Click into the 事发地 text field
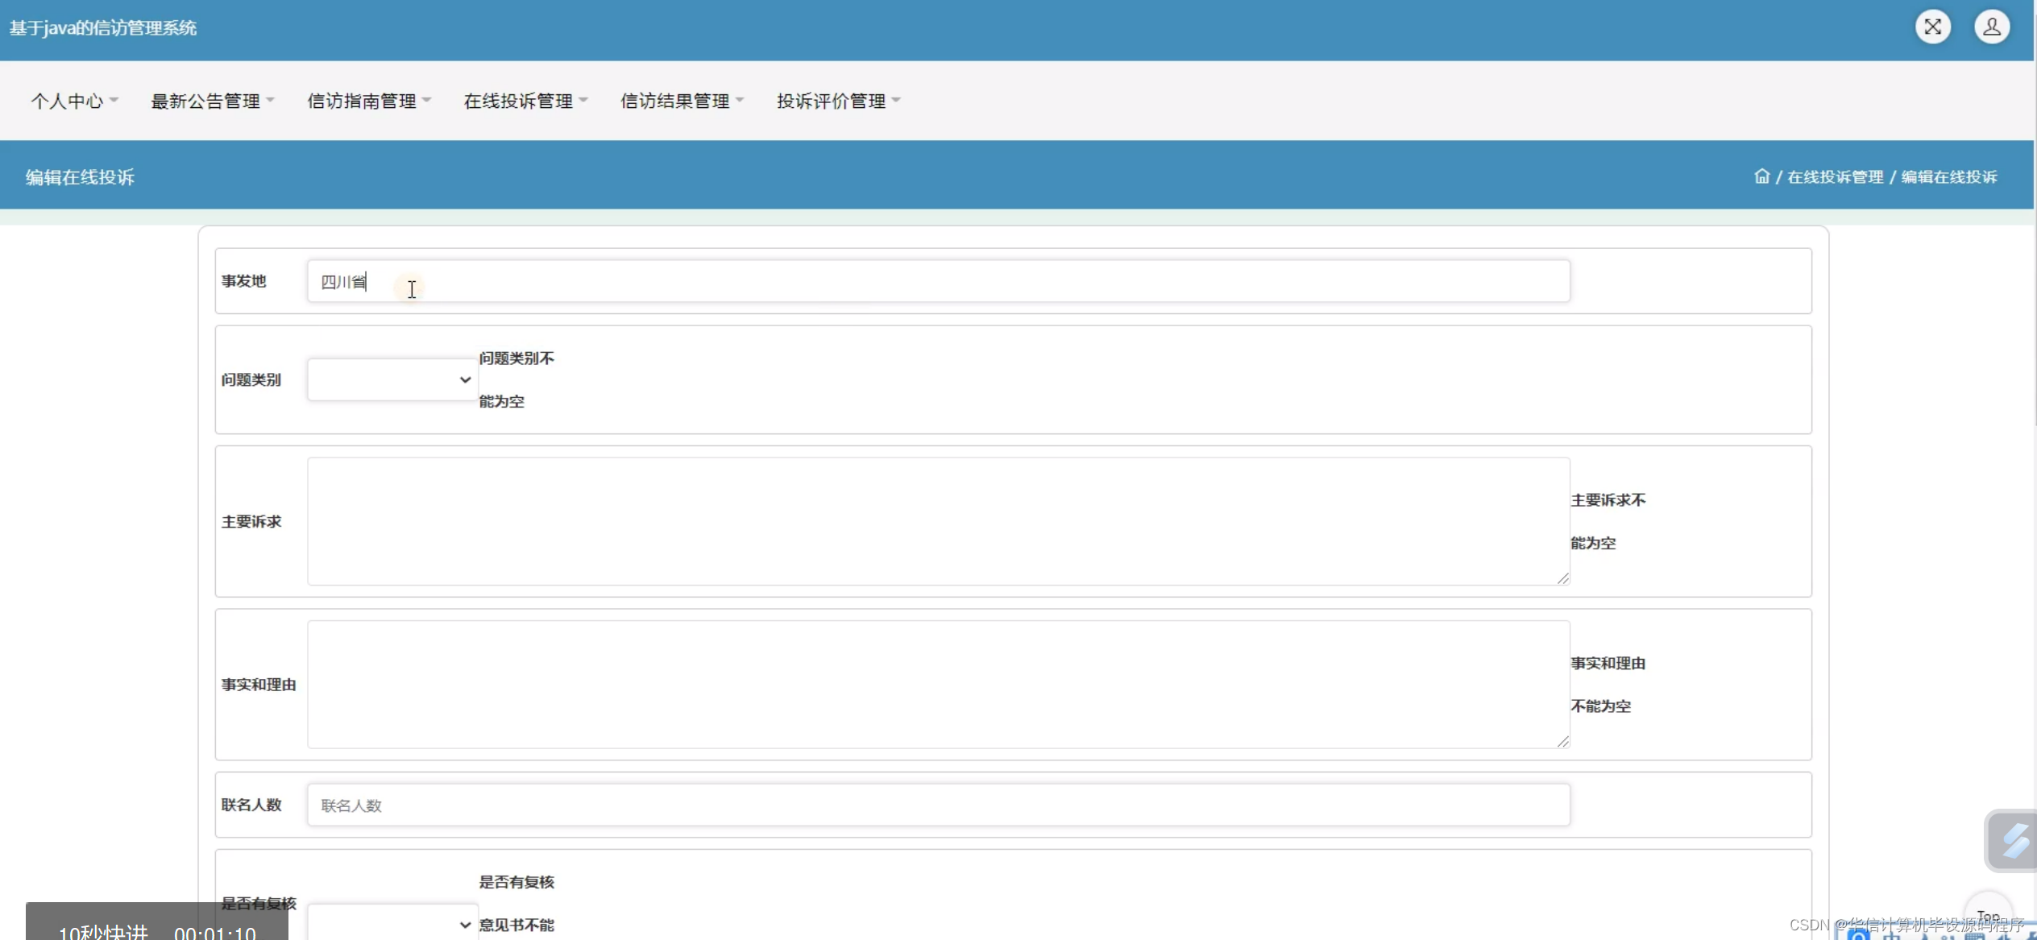Viewport: 2037px width, 940px height. [938, 281]
